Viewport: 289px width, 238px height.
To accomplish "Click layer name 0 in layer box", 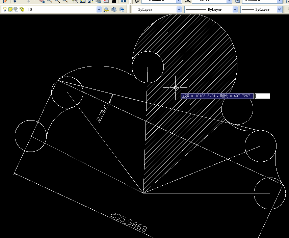I will pos(31,9).
